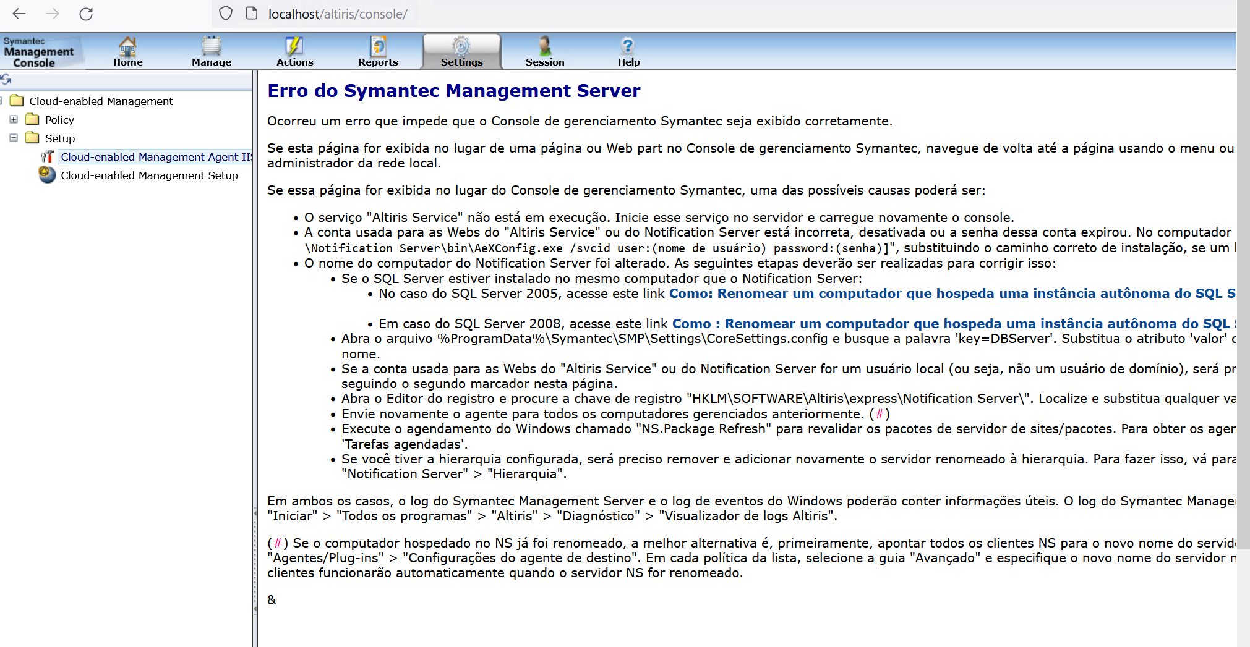This screenshot has height=647, width=1250.
Task: Click the Cloud-enabled Management Setup globe icon
Action: click(x=47, y=175)
